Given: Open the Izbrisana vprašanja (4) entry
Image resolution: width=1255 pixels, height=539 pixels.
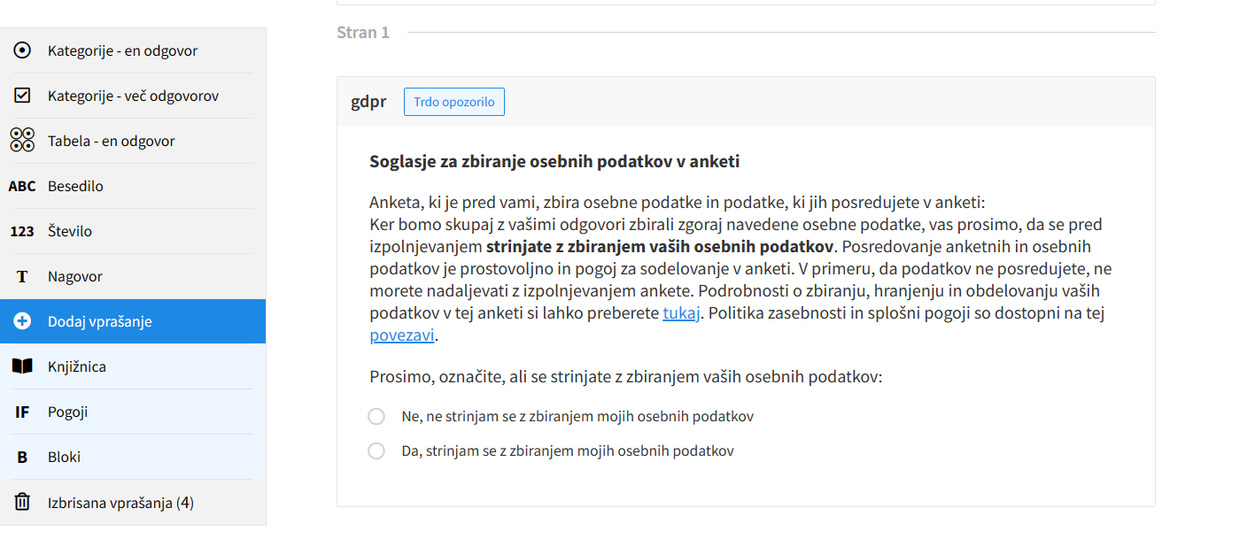Looking at the screenshot, I should click(133, 503).
